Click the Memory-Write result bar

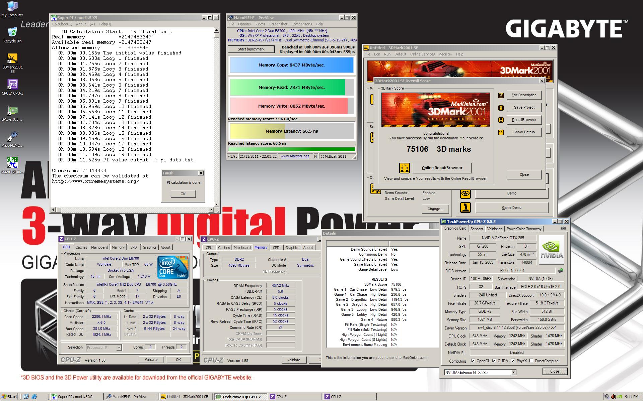[292, 106]
